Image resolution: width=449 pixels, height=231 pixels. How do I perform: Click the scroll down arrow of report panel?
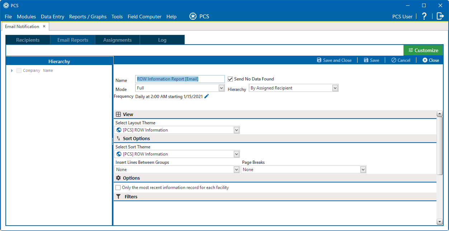point(440,222)
